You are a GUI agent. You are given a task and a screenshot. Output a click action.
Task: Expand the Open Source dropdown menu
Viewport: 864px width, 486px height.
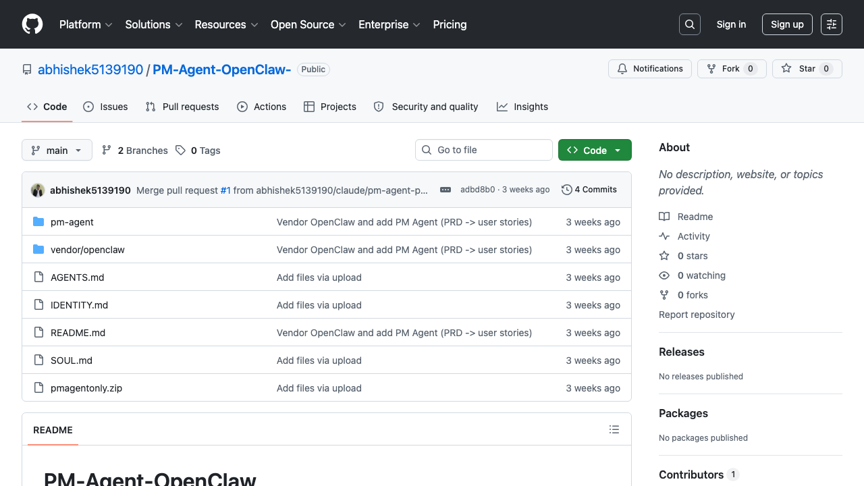(x=308, y=24)
